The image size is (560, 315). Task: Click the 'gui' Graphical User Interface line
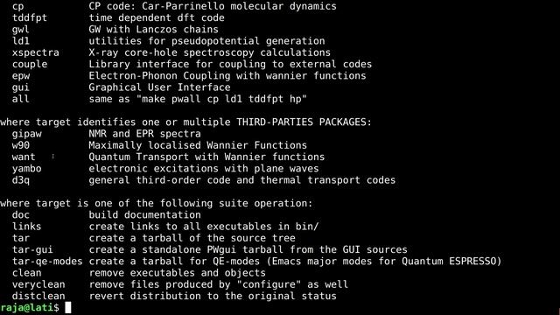[x=121, y=87]
